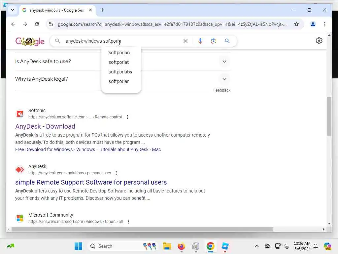Open 'Tutorials about AnyDesk' sitelink
This screenshot has height=254, width=338.
tap(123, 149)
